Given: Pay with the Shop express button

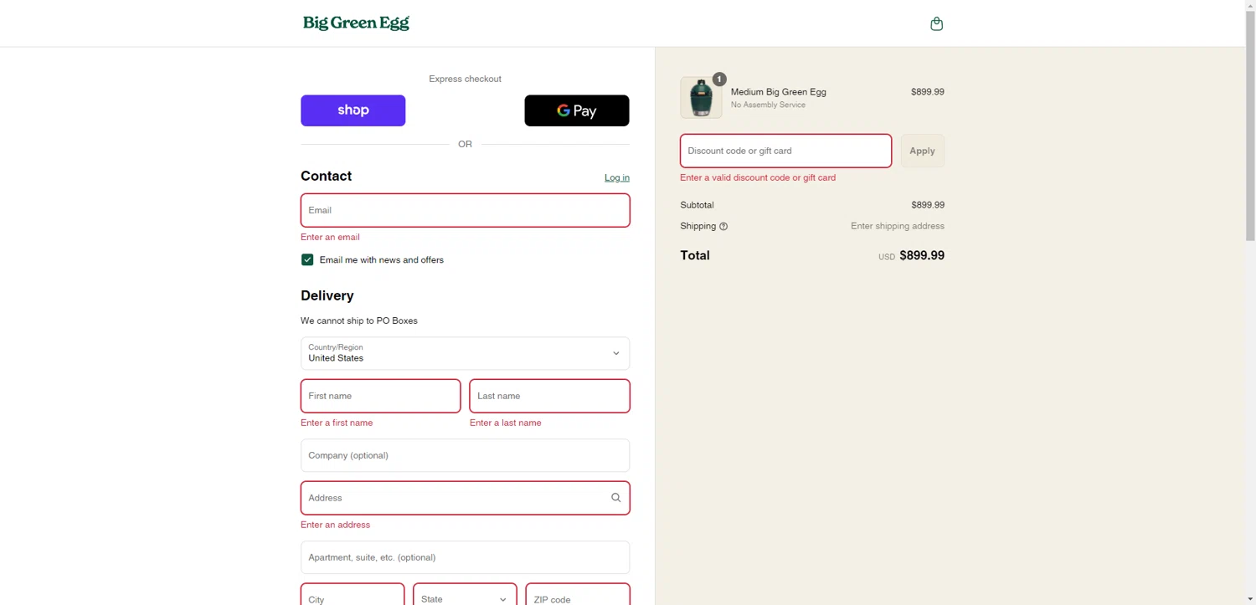Looking at the screenshot, I should (x=353, y=110).
